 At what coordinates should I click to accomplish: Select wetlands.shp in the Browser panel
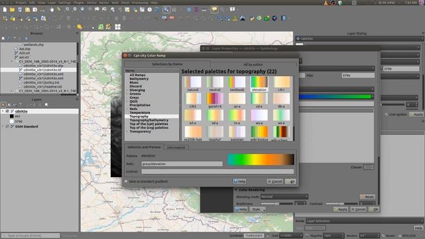pos(33,44)
